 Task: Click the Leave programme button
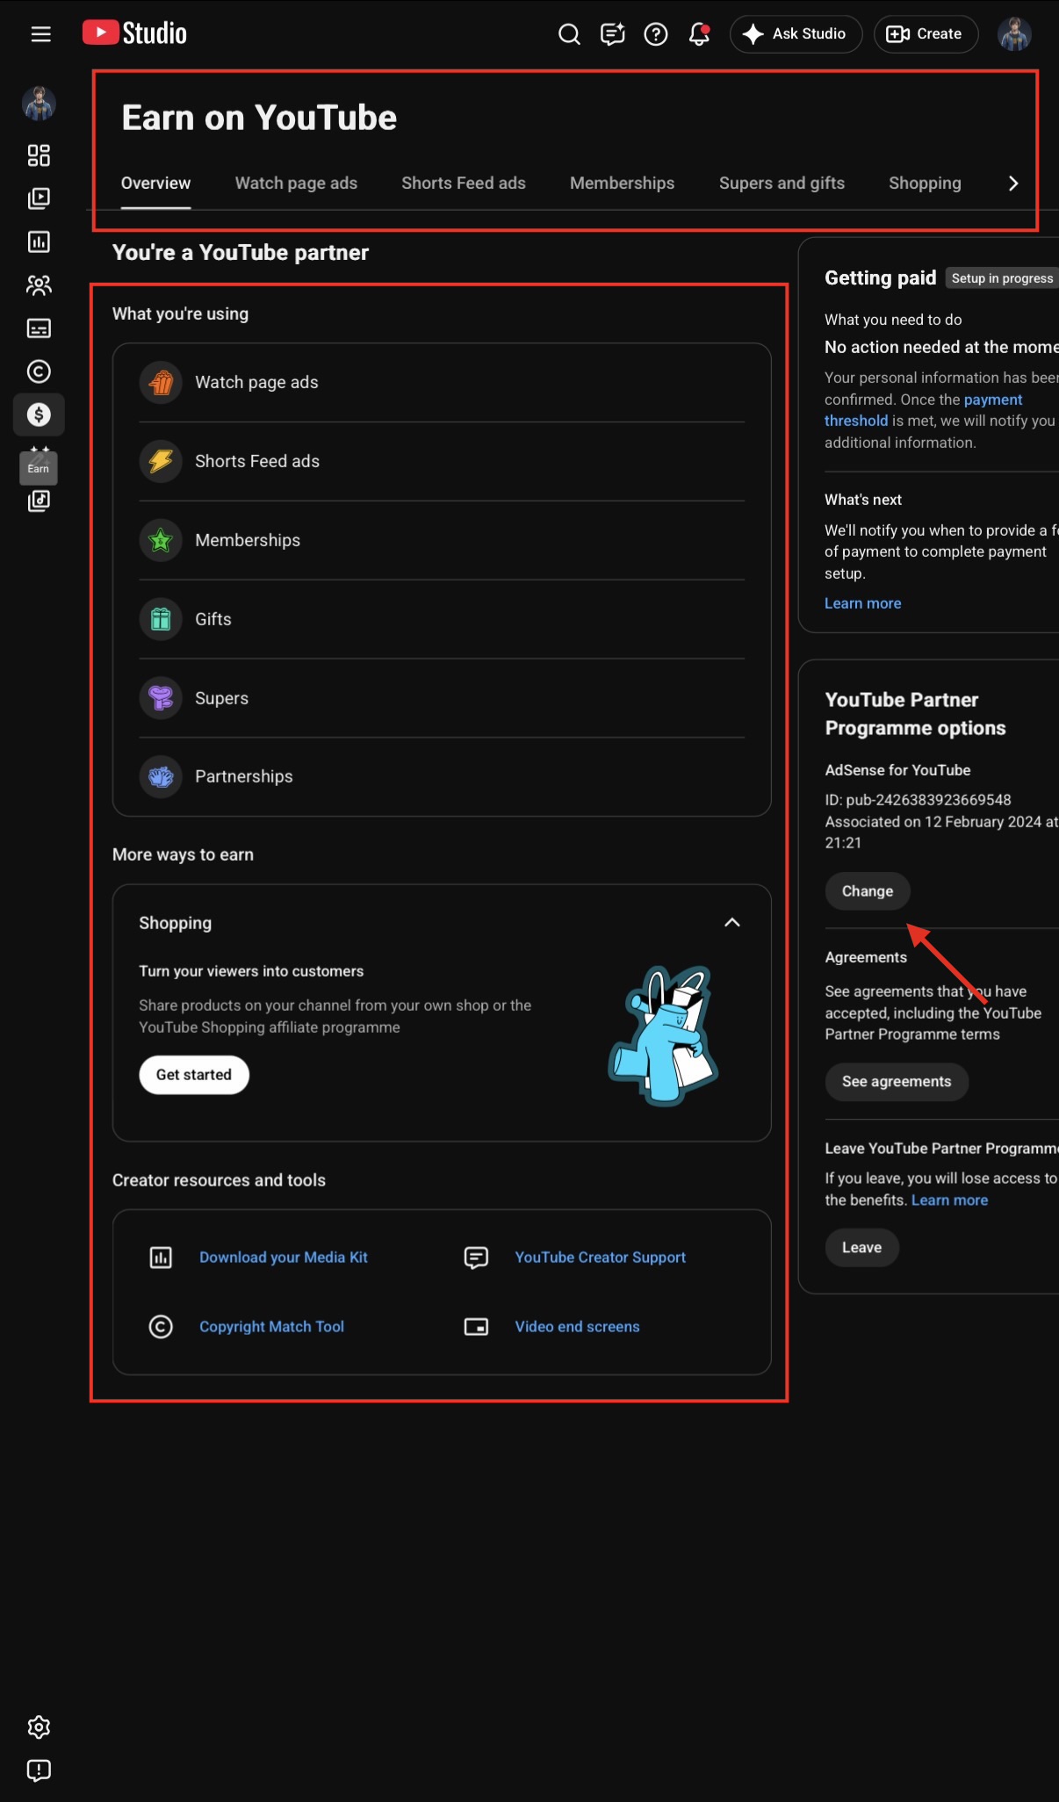click(861, 1248)
